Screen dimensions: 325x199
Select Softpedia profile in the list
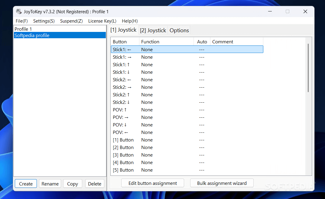tap(32, 36)
